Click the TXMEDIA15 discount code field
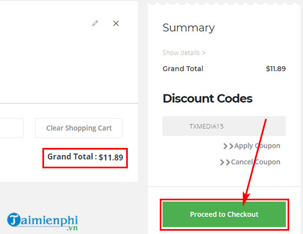Image resolution: width=303 pixels, height=234 pixels. pos(224,126)
